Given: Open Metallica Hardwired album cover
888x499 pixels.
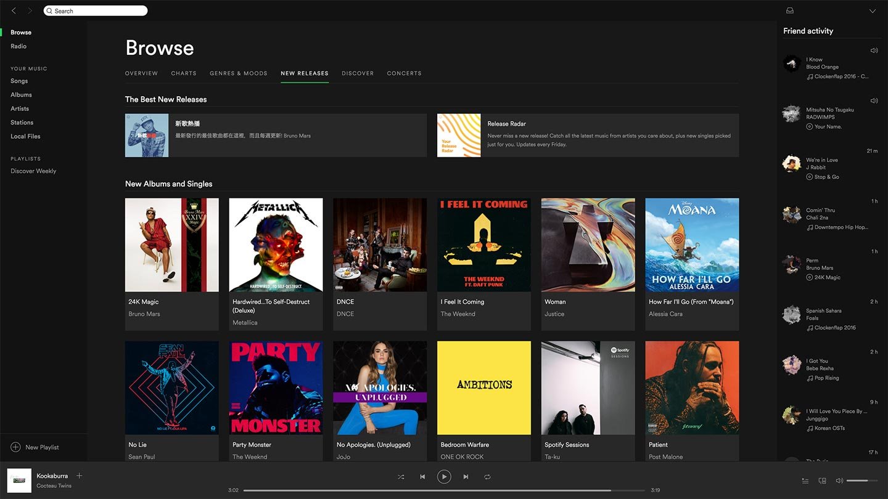Looking at the screenshot, I should 276,245.
